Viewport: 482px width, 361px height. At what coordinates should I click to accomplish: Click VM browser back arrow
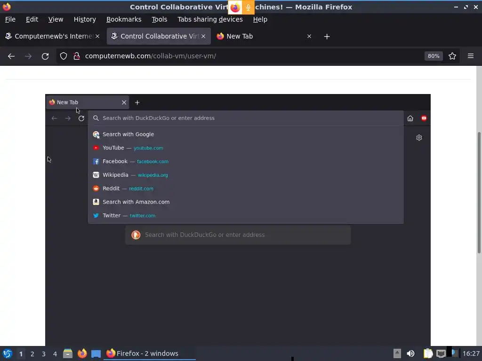(55, 118)
